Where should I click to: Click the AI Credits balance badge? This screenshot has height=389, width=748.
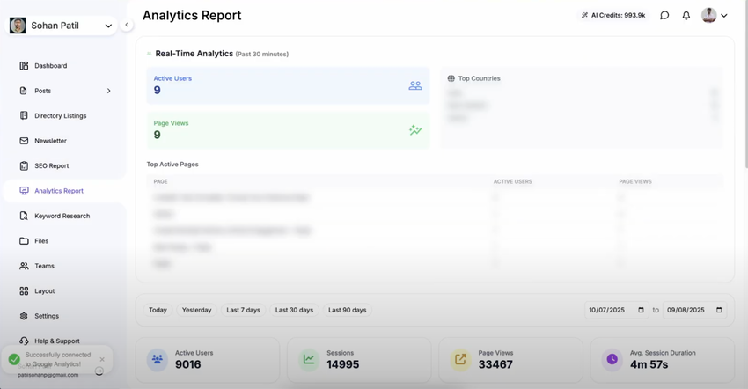point(612,16)
